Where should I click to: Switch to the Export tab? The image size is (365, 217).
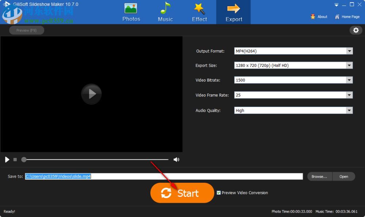pos(233,12)
